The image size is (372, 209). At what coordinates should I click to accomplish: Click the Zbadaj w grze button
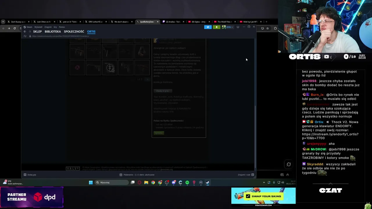click(163, 91)
